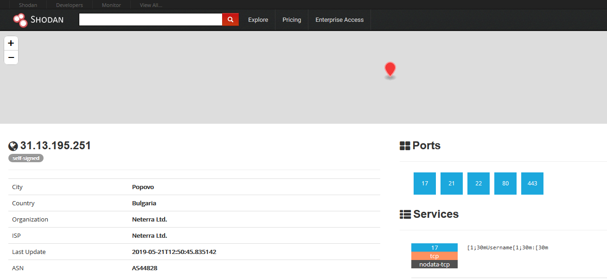The height and width of the screenshot is (279, 607).
Task: Click the Services section list icon
Action: coord(405,215)
